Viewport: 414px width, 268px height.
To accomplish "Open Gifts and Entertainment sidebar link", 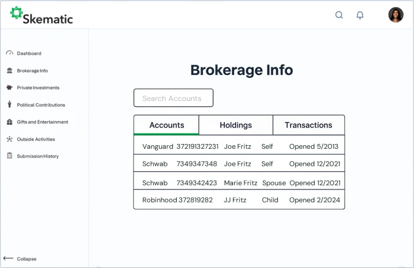I will (43, 122).
